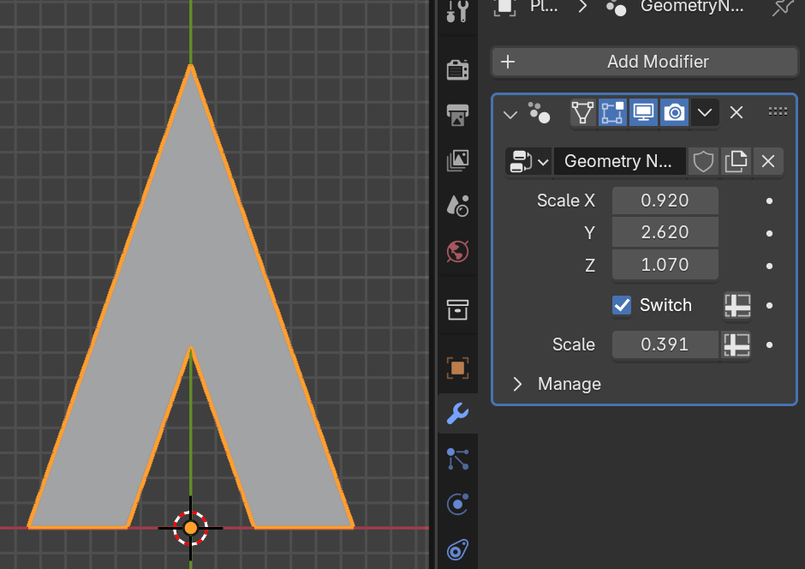This screenshot has height=569, width=805.
Task: Toggle fake user shield icon
Action: coord(703,162)
